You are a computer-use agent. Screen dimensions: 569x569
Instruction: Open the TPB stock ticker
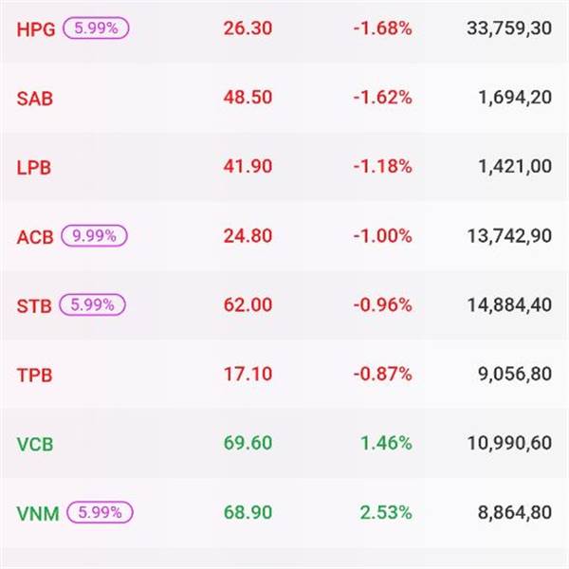34,375
